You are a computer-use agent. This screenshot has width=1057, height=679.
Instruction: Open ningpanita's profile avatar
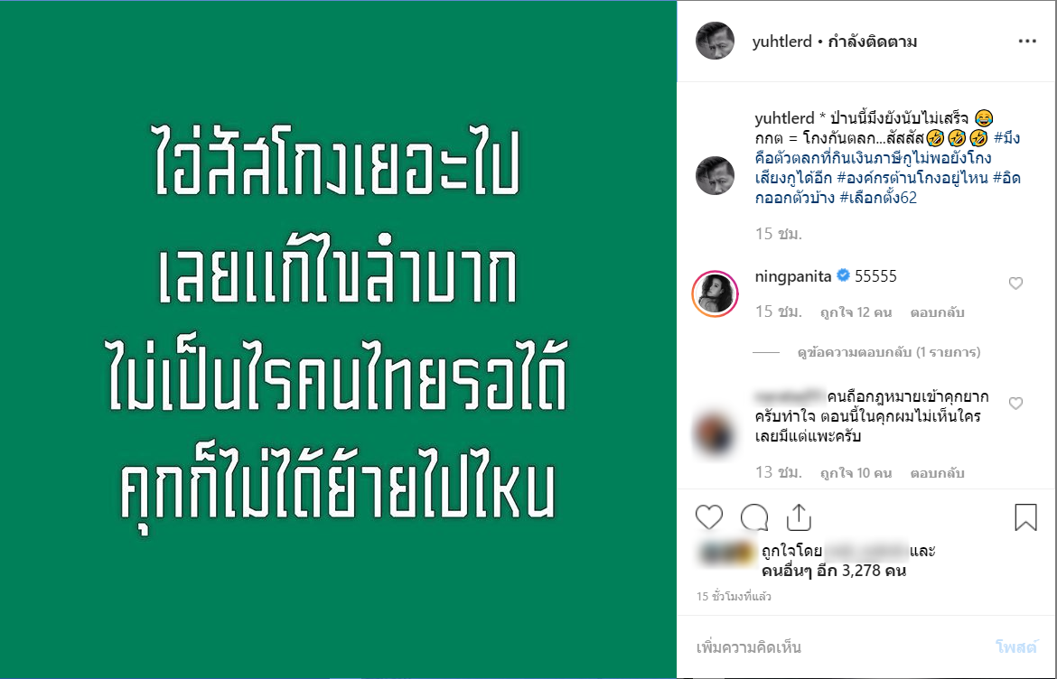[x=715, y=293]
